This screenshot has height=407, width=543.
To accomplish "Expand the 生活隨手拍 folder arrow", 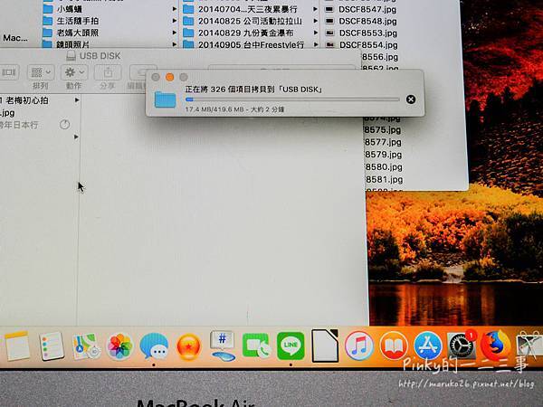I will pos(175,21).
